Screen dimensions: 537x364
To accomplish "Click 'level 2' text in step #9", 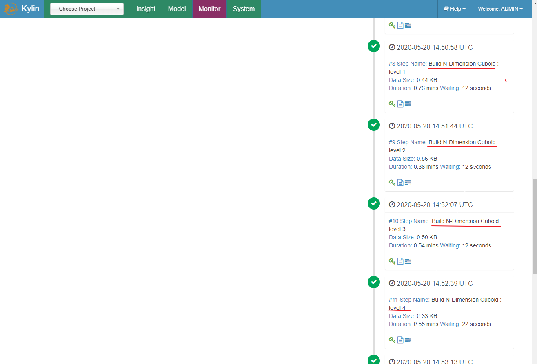I will pos(397,150).
